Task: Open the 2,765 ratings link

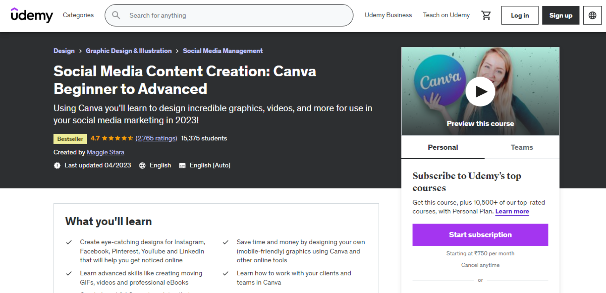Action: tap(156, 138)
